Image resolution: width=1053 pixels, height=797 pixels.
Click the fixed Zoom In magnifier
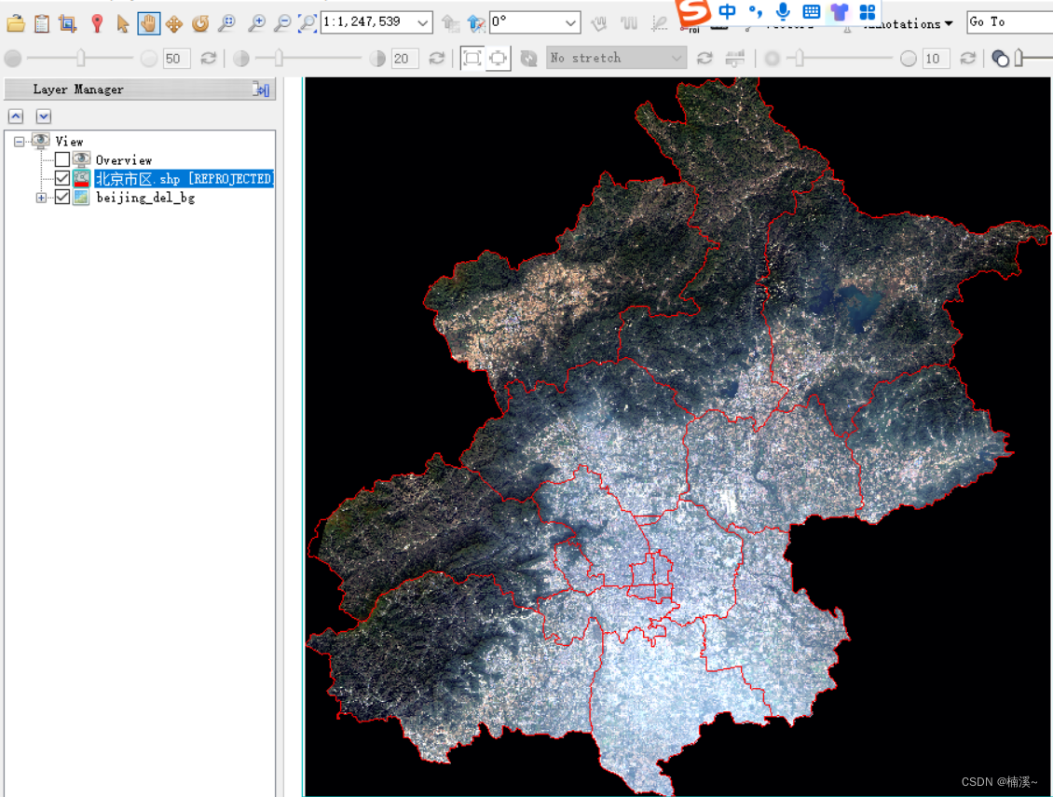coord(256,23)
